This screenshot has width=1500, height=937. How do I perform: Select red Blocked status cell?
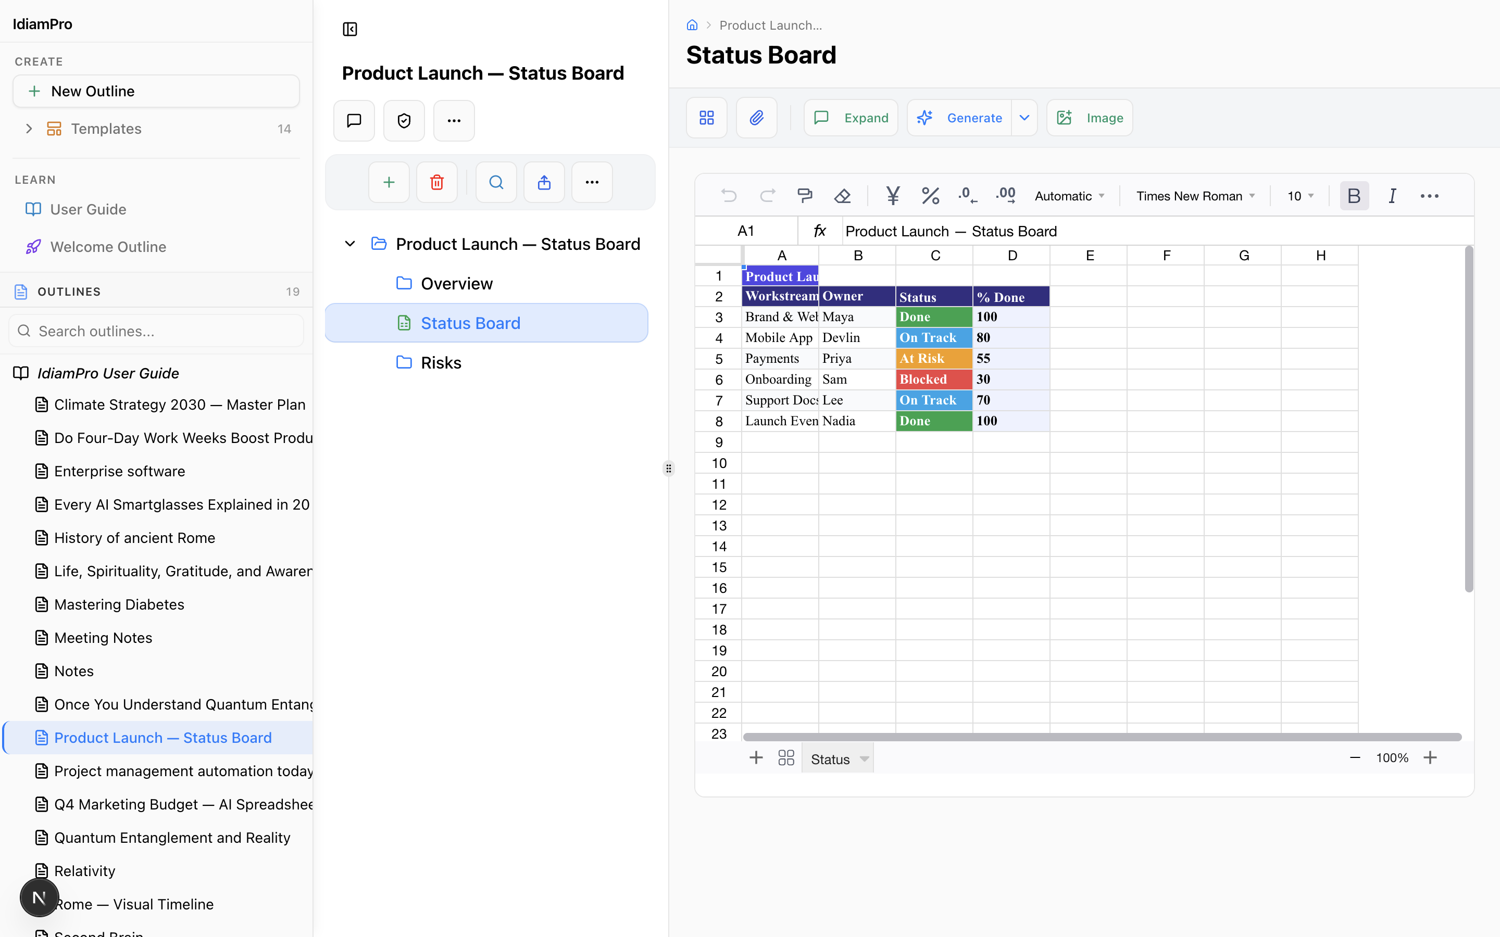pos(933,379)
